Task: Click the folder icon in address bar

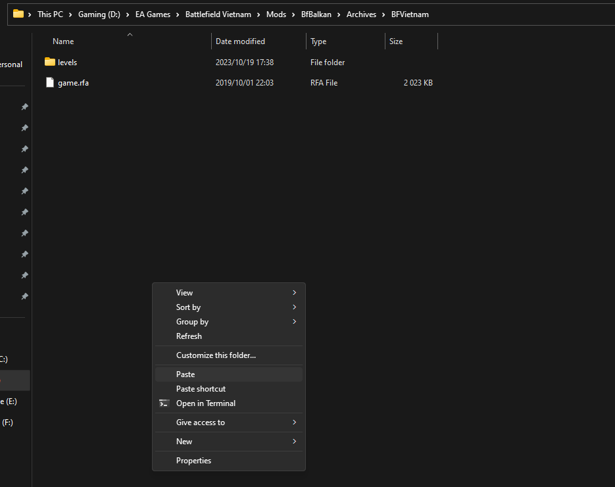Action: (18, 14)
